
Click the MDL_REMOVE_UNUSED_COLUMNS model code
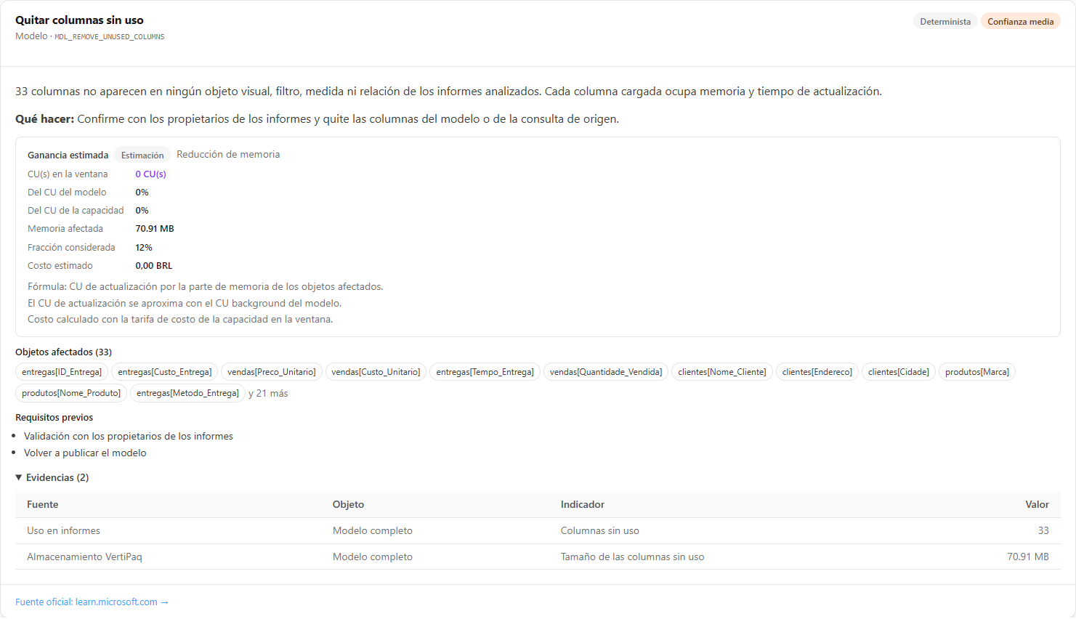pos(110,36)
